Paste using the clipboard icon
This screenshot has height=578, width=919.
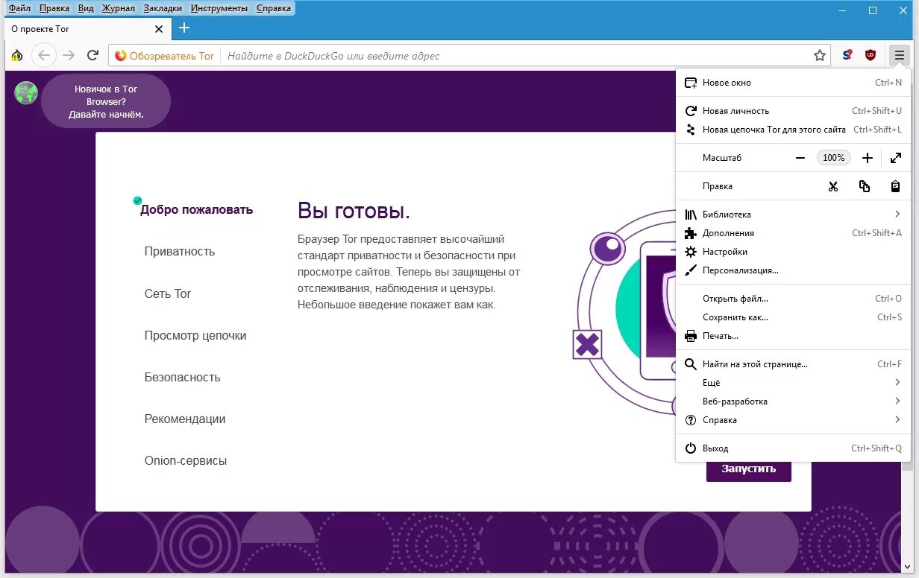[x=896, y=186]
